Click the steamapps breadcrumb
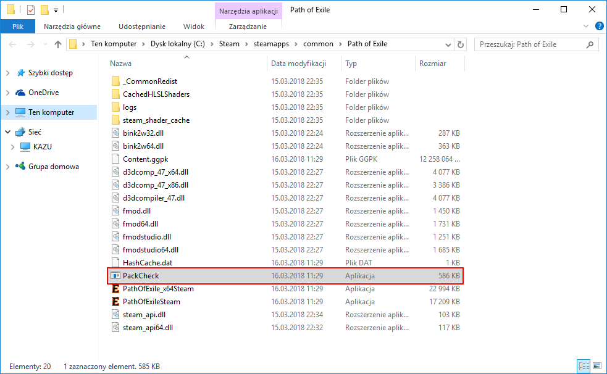Viewport: 607px width, 374px height. pyautogui.click(x=271, y=44)
